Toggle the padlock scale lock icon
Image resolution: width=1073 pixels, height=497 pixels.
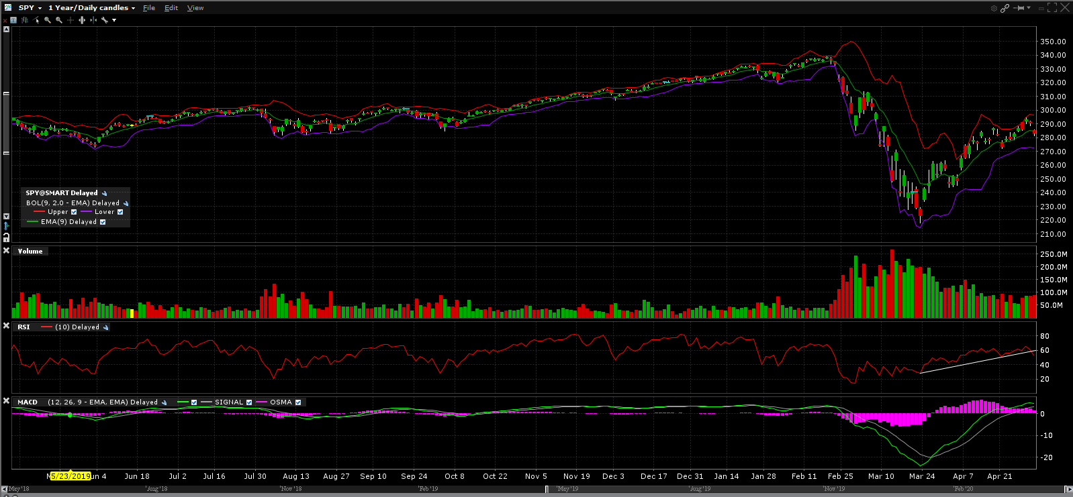tap(6, 237)
